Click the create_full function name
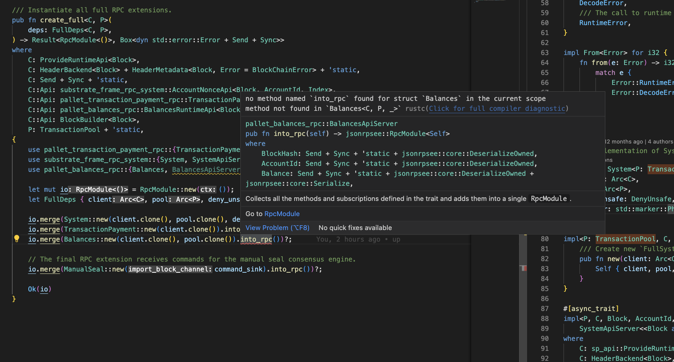Screen dimensions: 674x362 [62, 20]
